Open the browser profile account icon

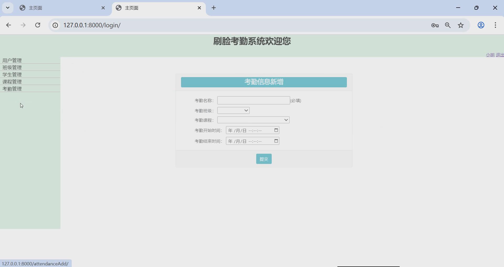481,25
